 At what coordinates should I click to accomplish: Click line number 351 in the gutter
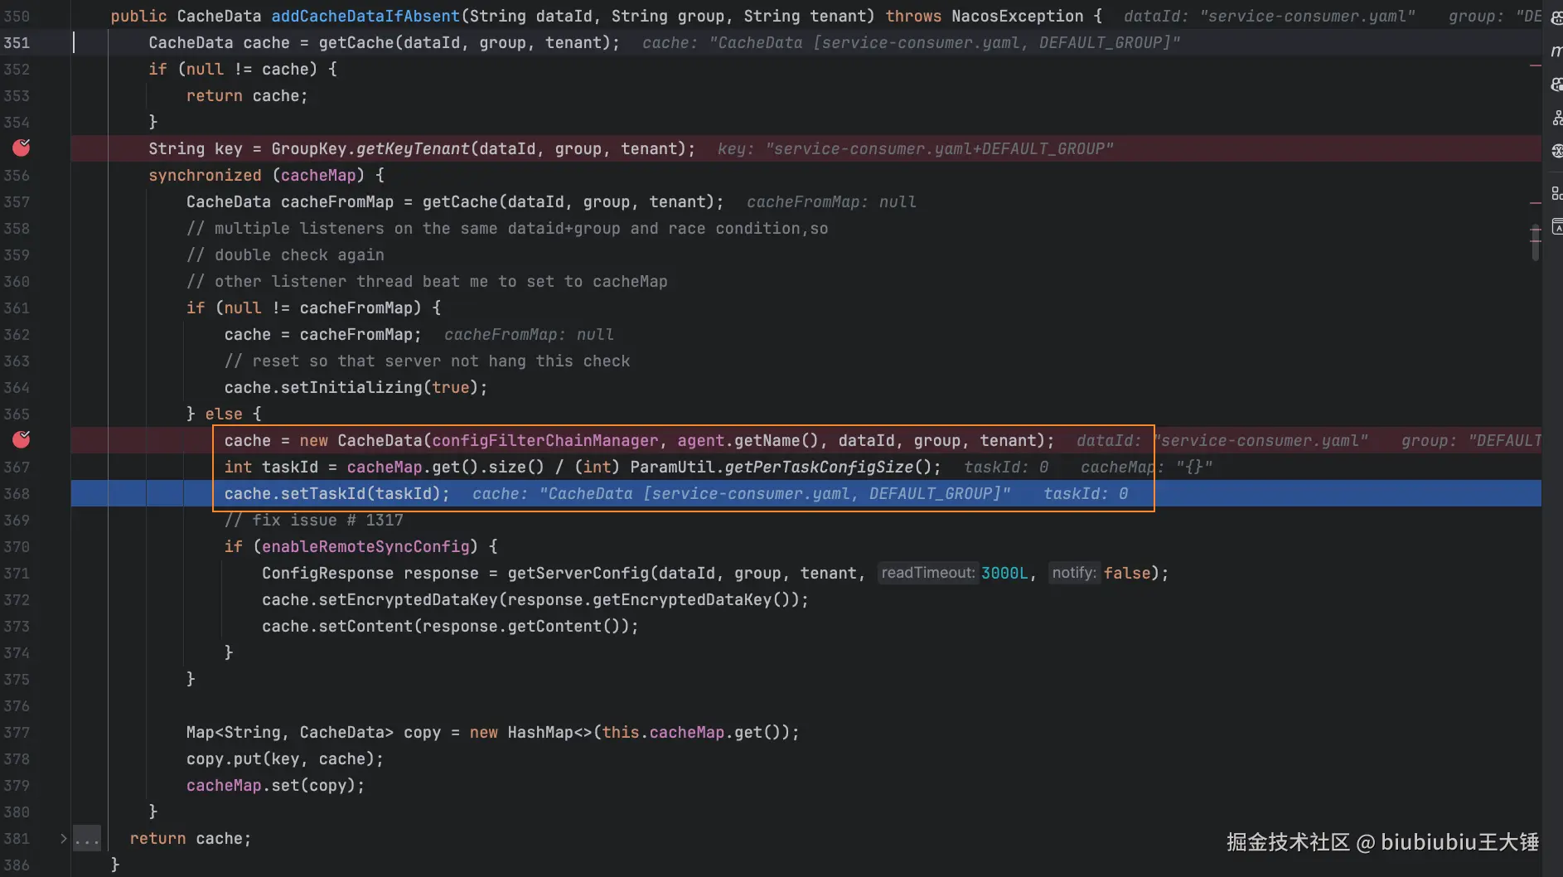tap(17, 42)
